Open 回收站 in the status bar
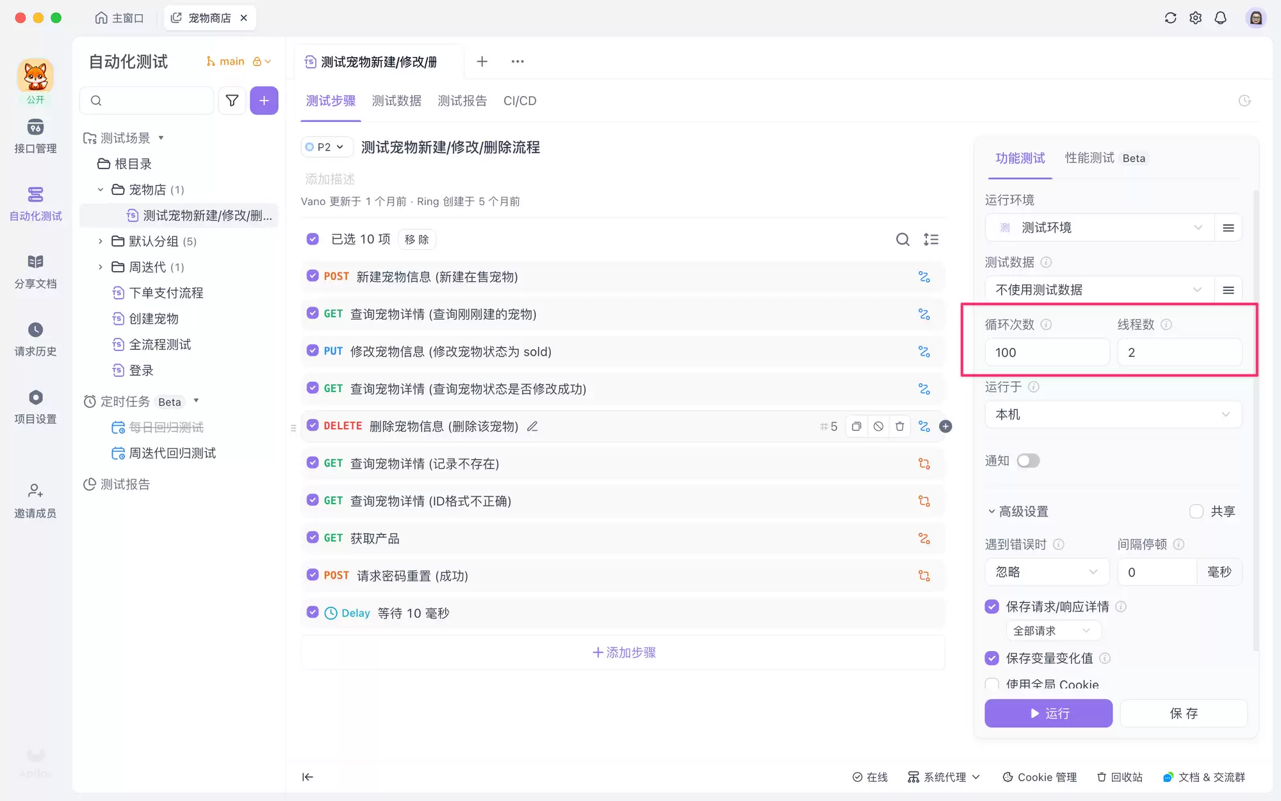The image size is (1281, 801). [1120, 777]
